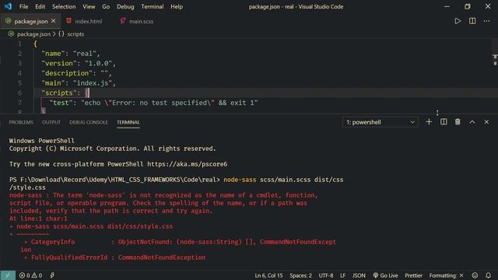Open editor More Actions ellipsis
Viewport: 498px width, 280px height.
(x=486, y=21)
